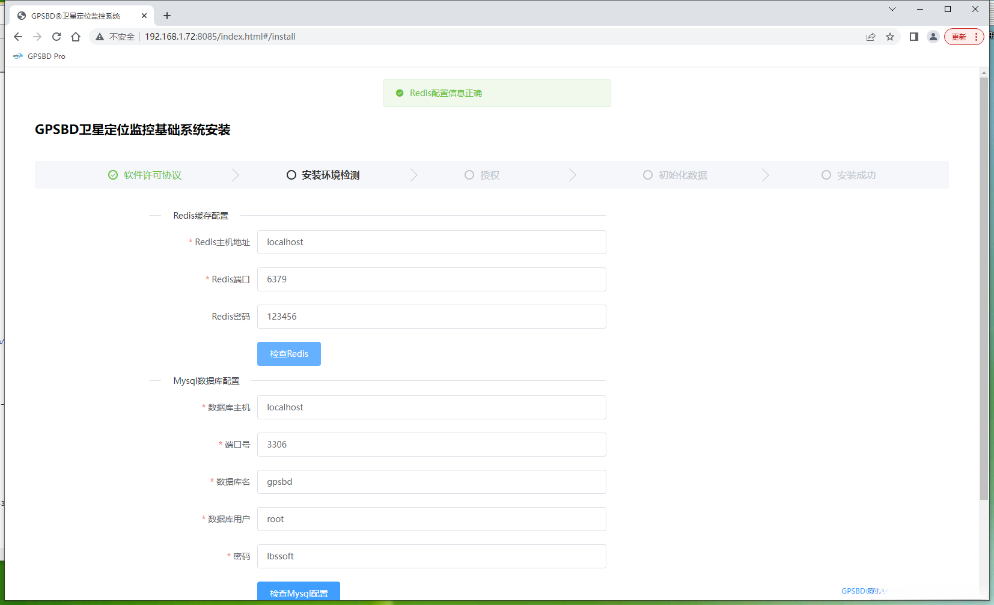Click the Mysql 密码 input field
The image size is (994, 605).
[x=431, y=556]
